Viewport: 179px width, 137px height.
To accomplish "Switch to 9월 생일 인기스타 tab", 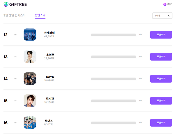I will (x=14, y=15).
